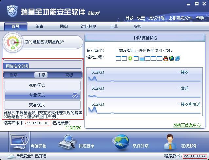Click the text 目前没有阻止任何程序访问网络。

click(144, 51)
